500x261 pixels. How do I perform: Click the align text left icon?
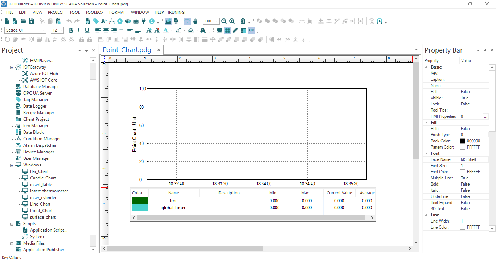click(x=98, y=30)
